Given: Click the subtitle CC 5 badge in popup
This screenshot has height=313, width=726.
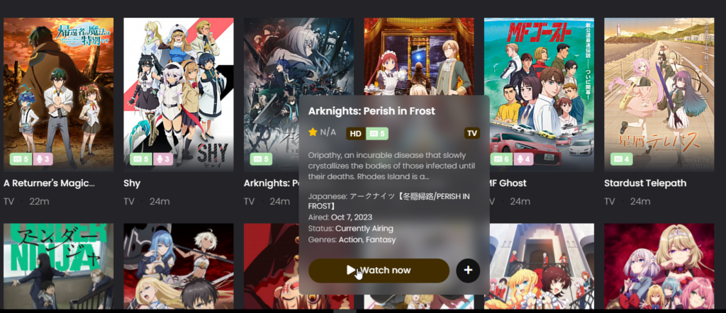Looking at the screenshot, I should (377, 134).
